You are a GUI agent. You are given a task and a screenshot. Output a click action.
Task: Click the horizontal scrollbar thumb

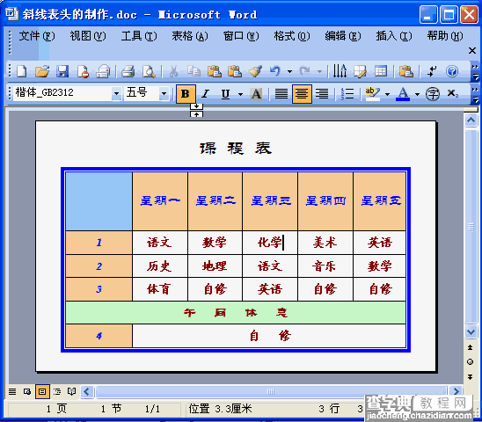tap(271, 391)
